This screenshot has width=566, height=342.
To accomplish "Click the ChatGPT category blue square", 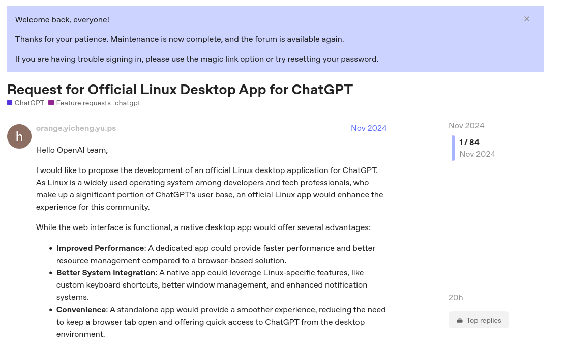I will (x=10, y=103).
